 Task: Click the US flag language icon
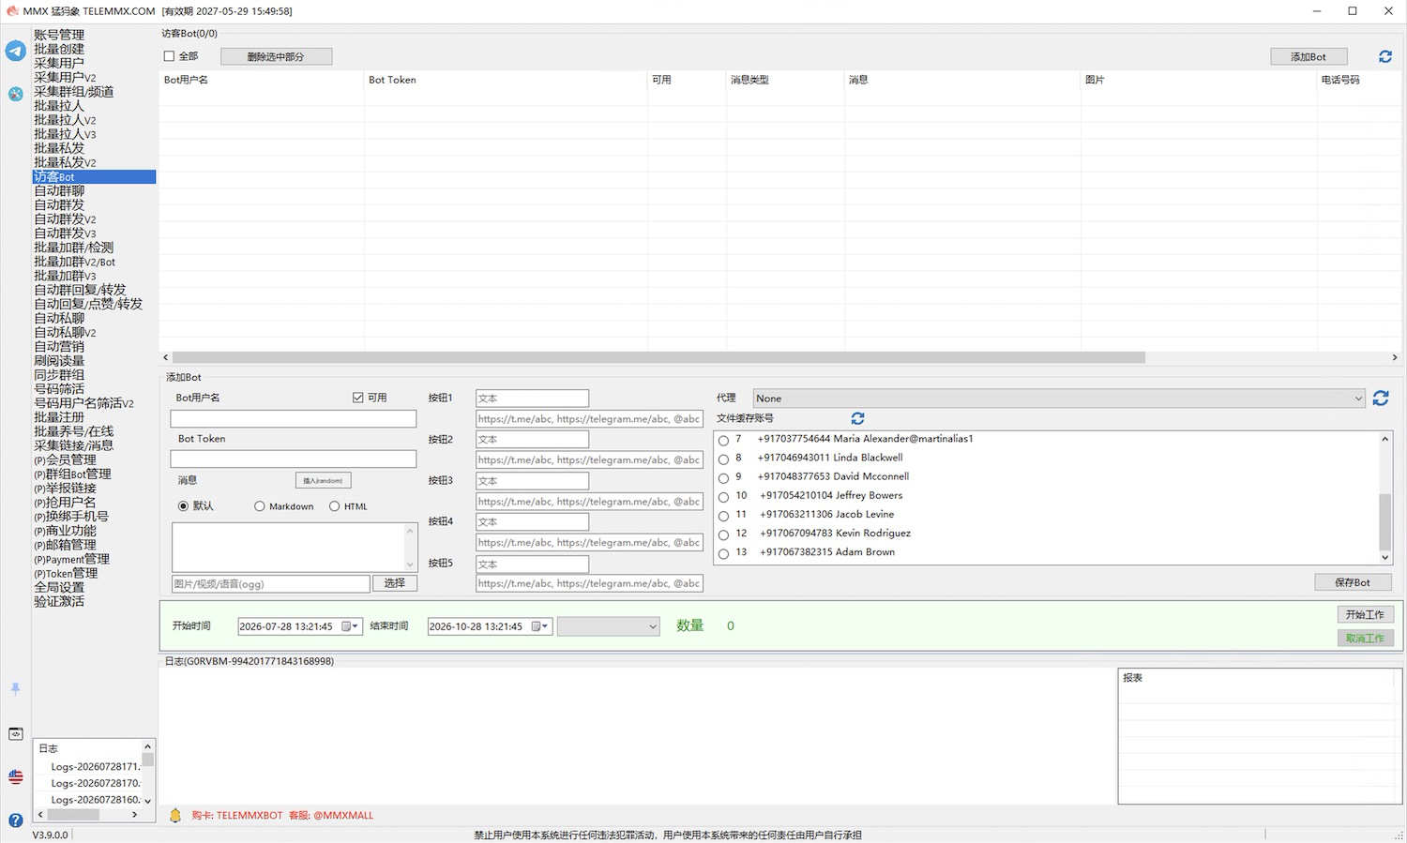pyautogui.click(x=15, y=776)
